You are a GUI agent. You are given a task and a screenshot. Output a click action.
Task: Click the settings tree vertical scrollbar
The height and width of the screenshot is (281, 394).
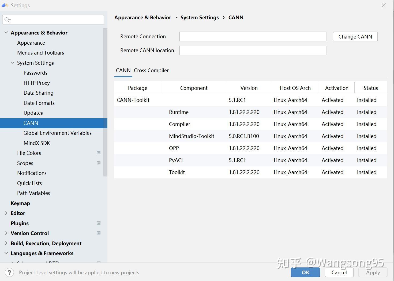105,102
